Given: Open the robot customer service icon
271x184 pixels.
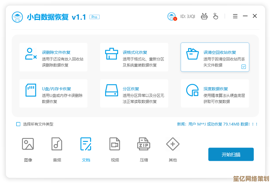Looking at the screenshot, I should (204, 16).
